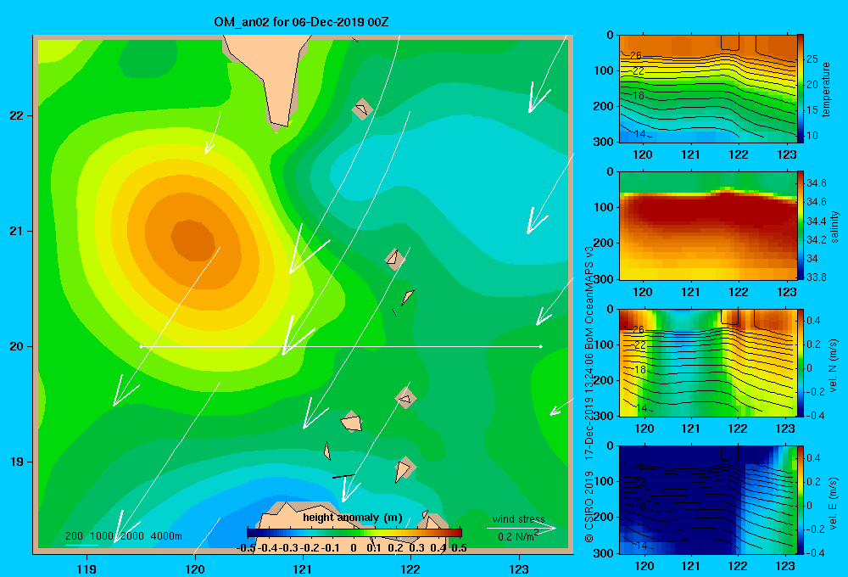This screenshot has width=848, height=577.
Task: Click latitude label 21 on map axis
Action: click(16, 231)
